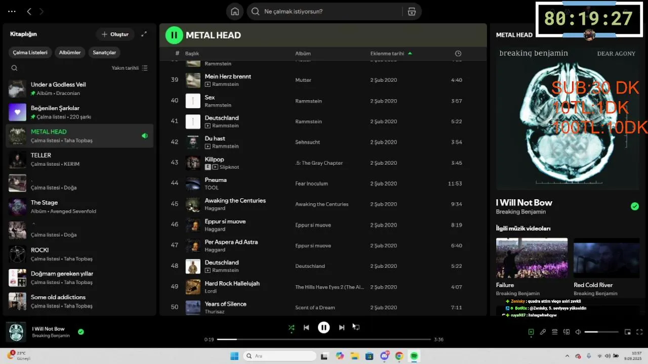This screenshot has height=364, width=648.
Task: Open the play queue
Action: coord(555,332)
